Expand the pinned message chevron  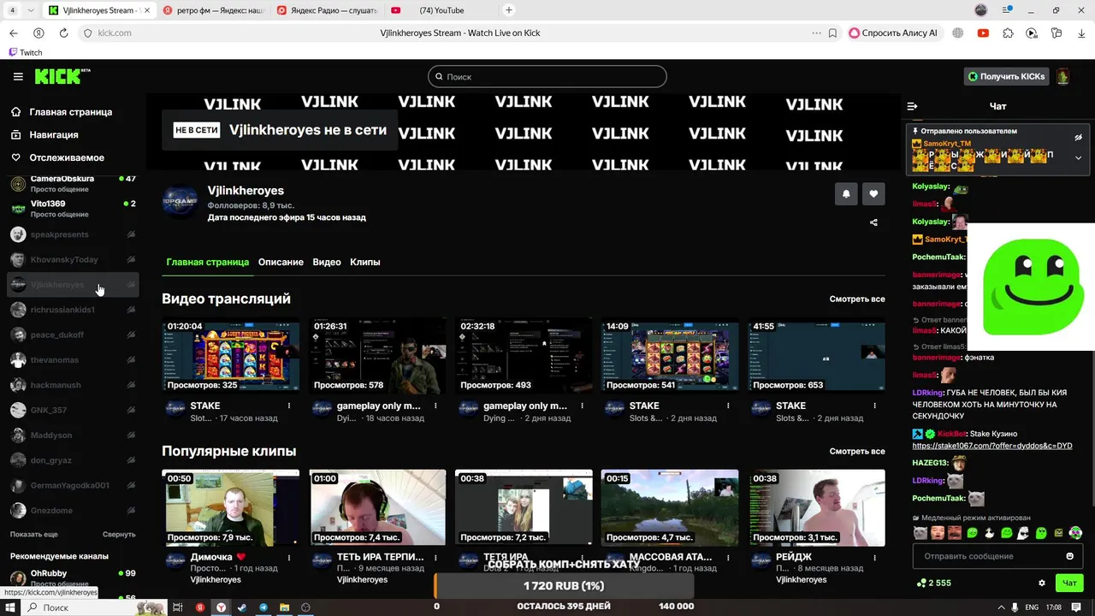1078,157
